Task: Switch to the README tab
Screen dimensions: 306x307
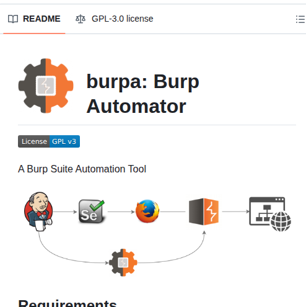Action: click(x=34, y=19)
